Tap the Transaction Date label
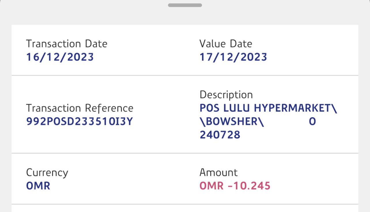 (67, 44)
